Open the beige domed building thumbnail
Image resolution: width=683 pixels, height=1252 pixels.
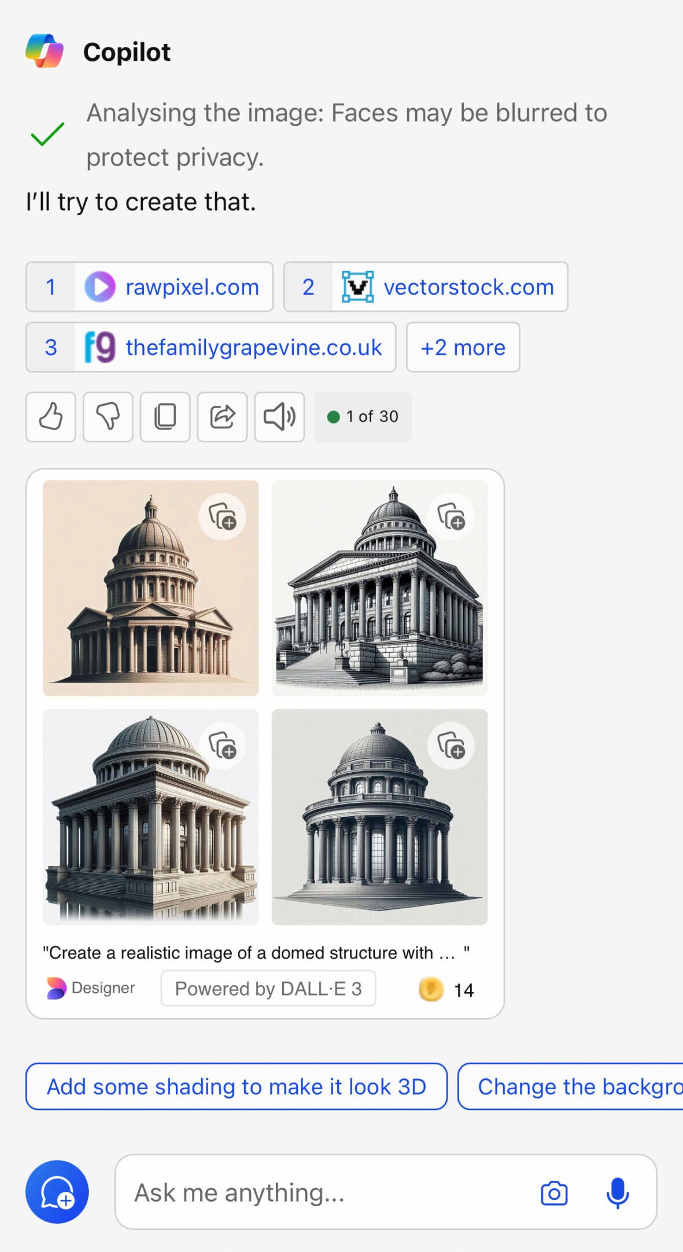[x=151, y=588]
